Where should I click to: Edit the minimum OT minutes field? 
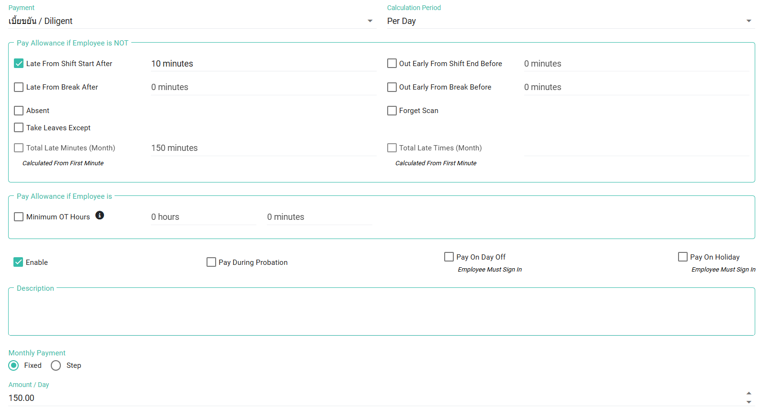(x=319, y=217)
